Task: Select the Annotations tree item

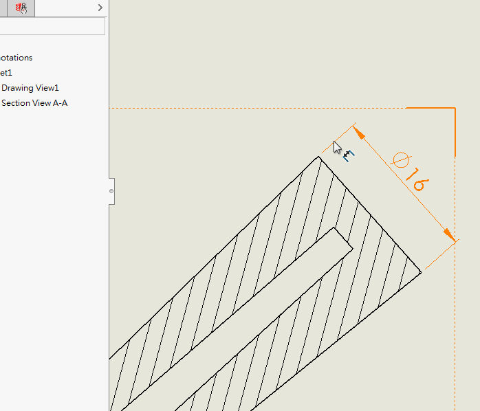Action: pos(16,58)
